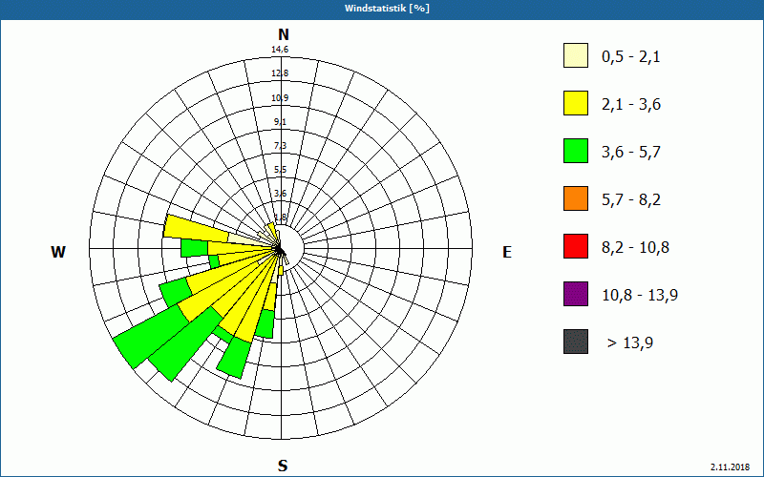Image resolution: width=764 pixels, height=477 pixels.
Task: Click the green 3,6 - 5,7 legend swatch
Action: [x=576, y=151]
